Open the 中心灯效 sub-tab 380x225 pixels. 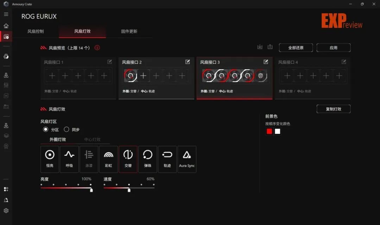point(92,140)
